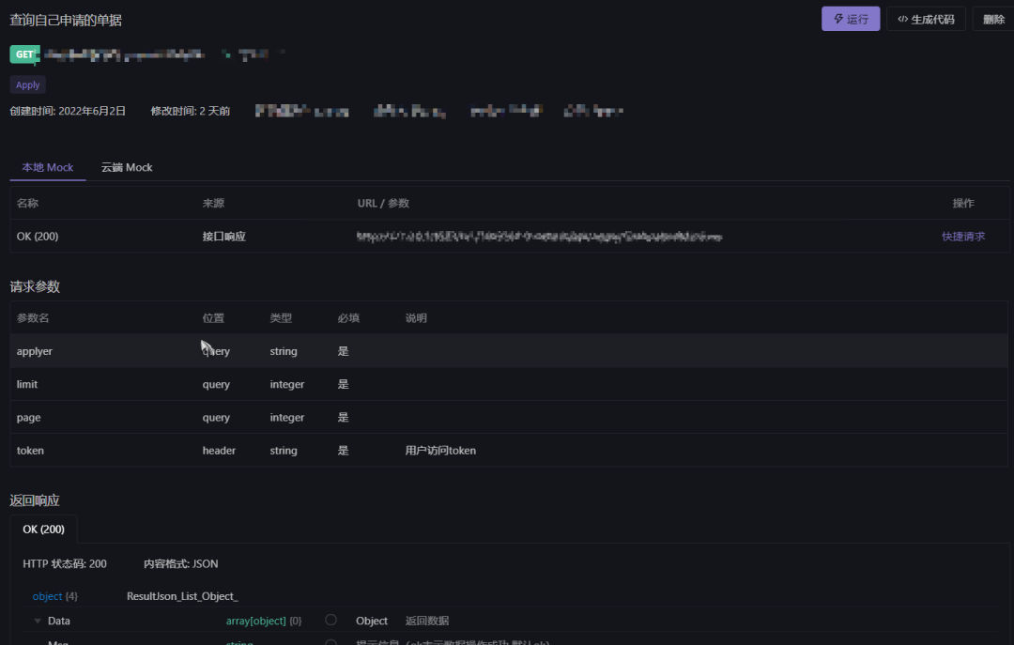Click the lightning icon on the 运行 button
The height and width of the screenshot is (645, 1014).
click(837, 18)
